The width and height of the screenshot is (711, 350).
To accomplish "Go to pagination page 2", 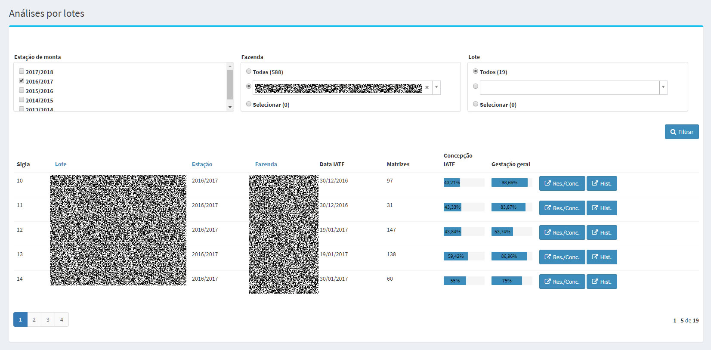I will [34, 319].
